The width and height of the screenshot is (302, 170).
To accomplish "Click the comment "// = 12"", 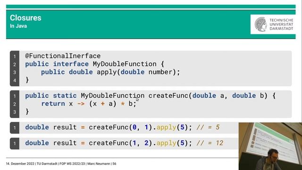I will click(210, 143).
